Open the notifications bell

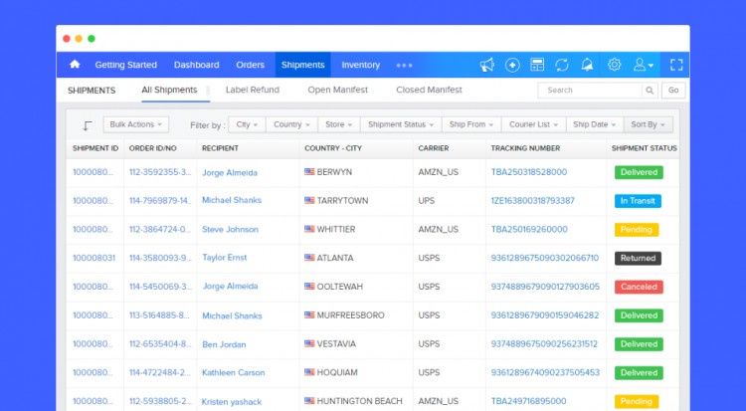pos(587,65)
